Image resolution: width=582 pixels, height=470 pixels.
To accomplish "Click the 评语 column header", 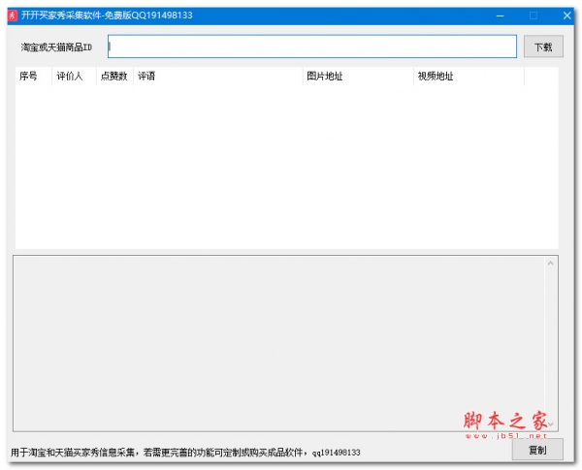I will [217, 77].
